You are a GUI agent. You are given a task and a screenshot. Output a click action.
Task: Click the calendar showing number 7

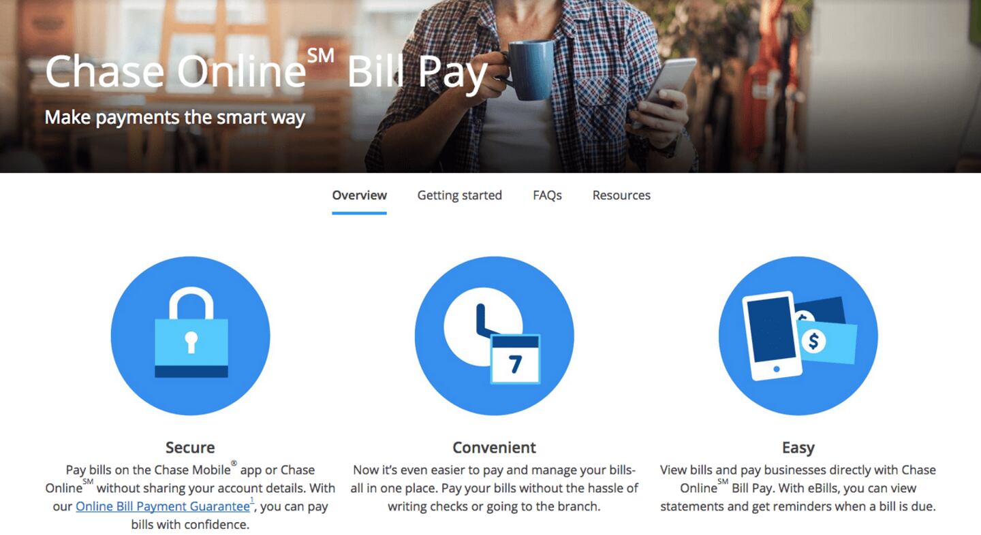pyautogui.click(x=516, y=359)
